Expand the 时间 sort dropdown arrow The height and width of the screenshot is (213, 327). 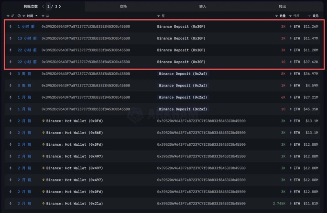36,16
